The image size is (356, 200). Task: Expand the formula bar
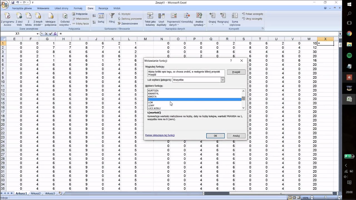(x=340, y=34)
